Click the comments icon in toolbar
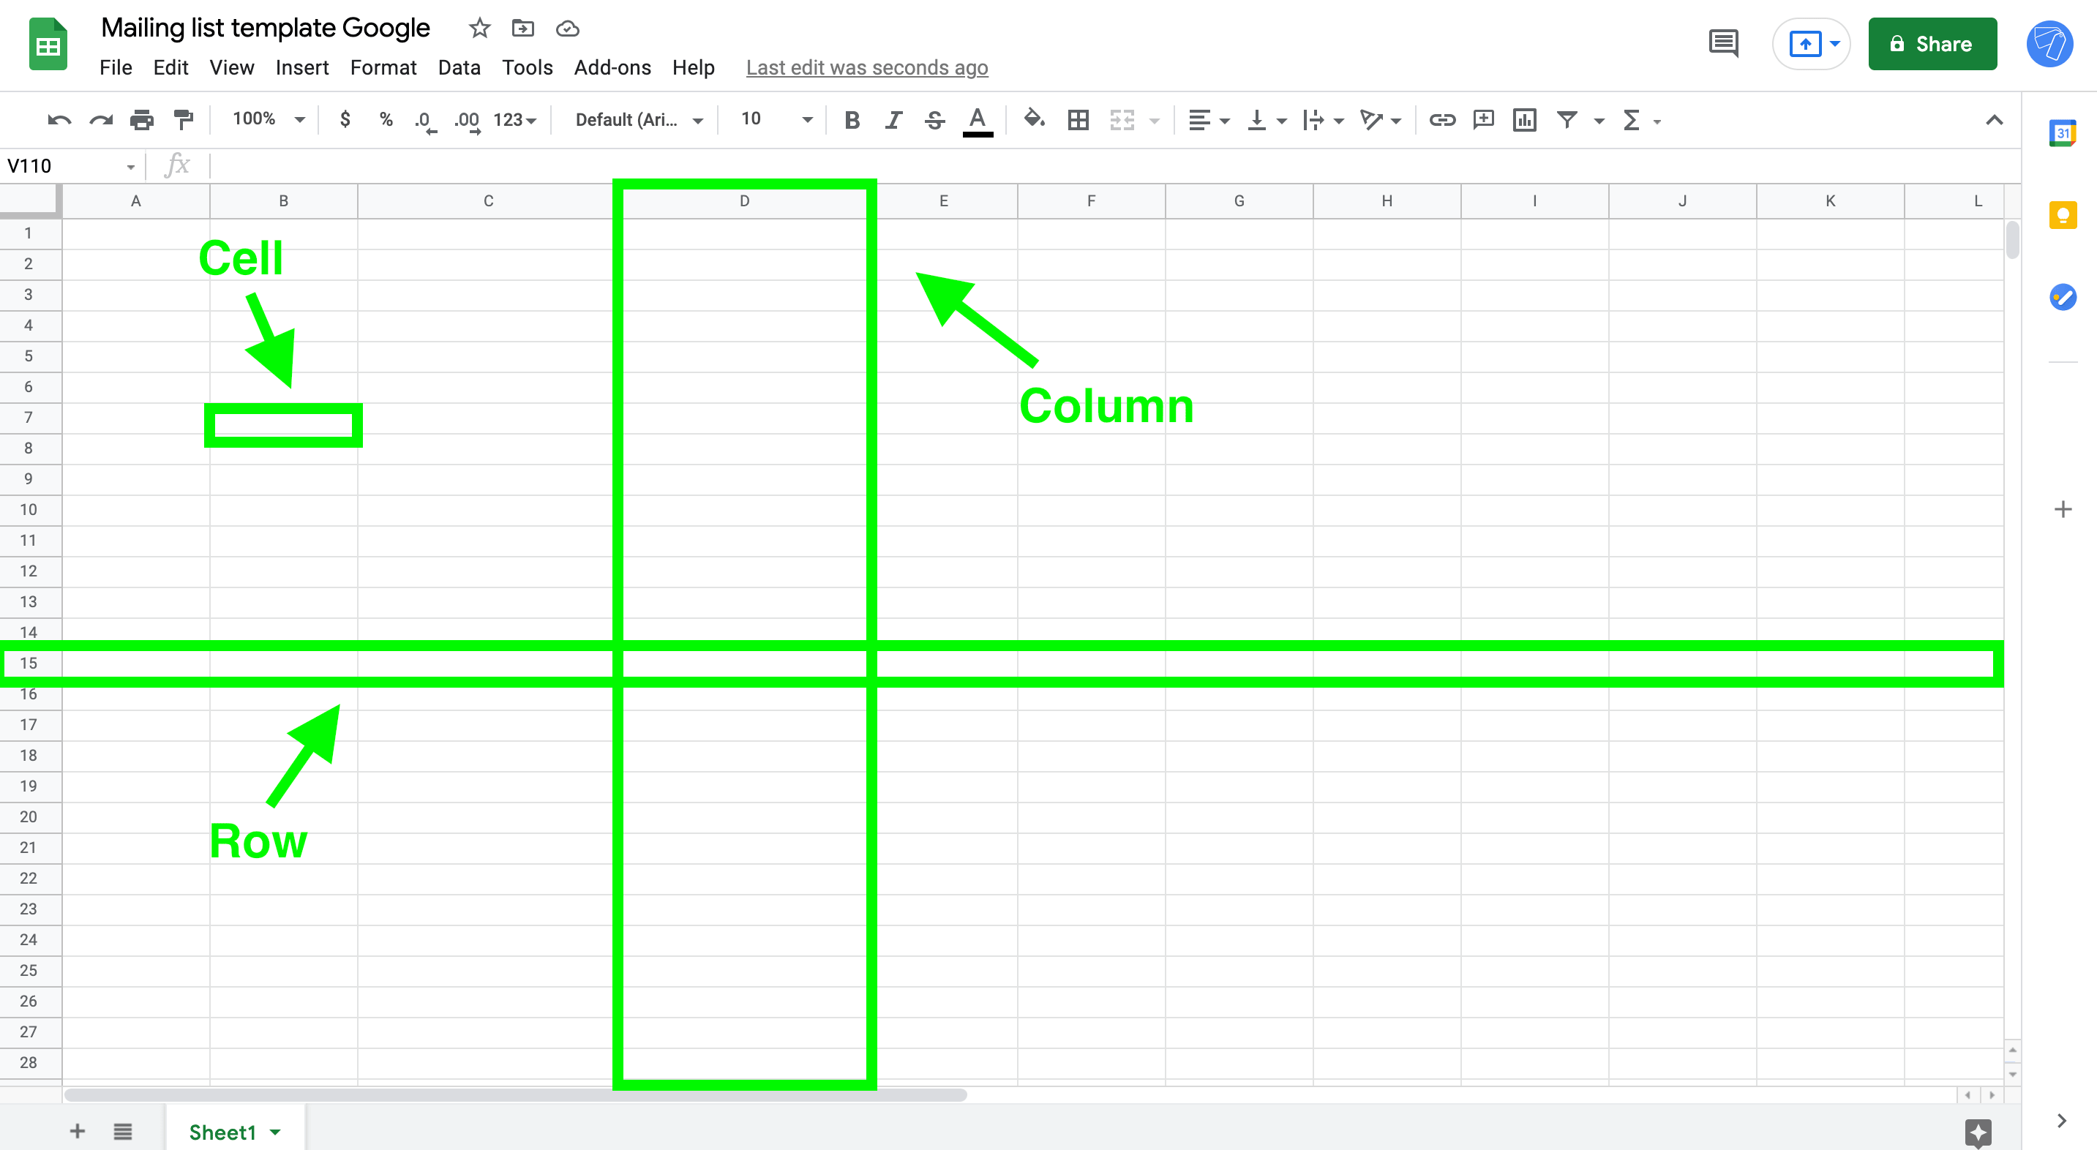Screen dimensions: 2097x1150 pos(1722,44)
